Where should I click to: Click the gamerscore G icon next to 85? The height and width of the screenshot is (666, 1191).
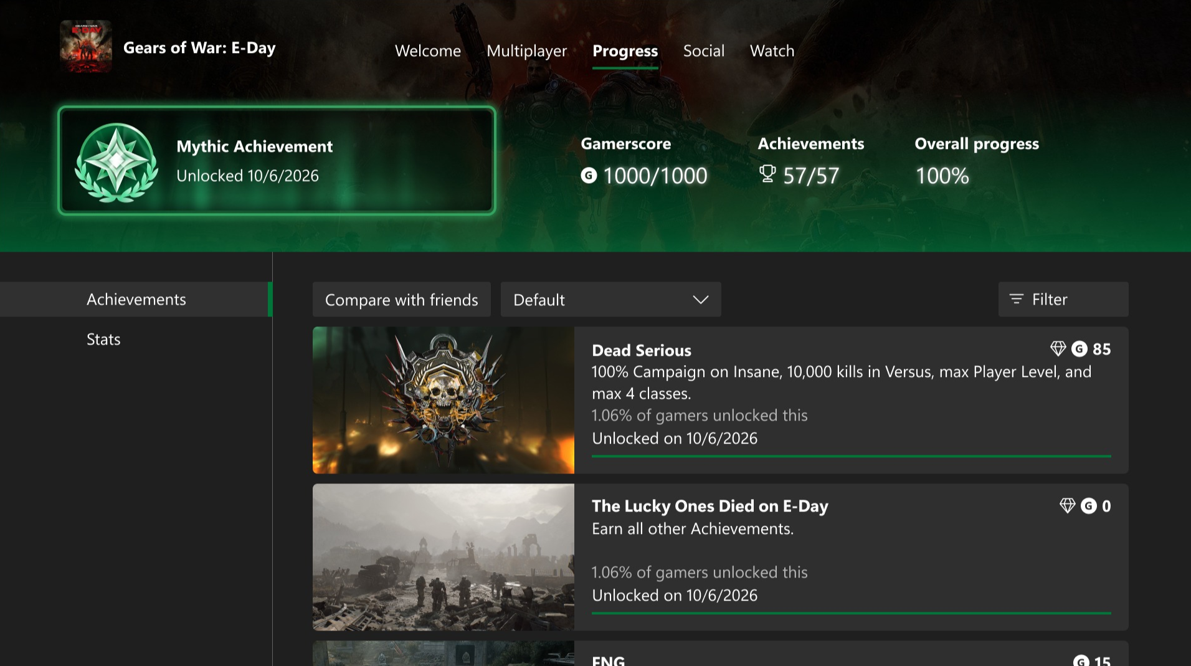click(1079, 349)
